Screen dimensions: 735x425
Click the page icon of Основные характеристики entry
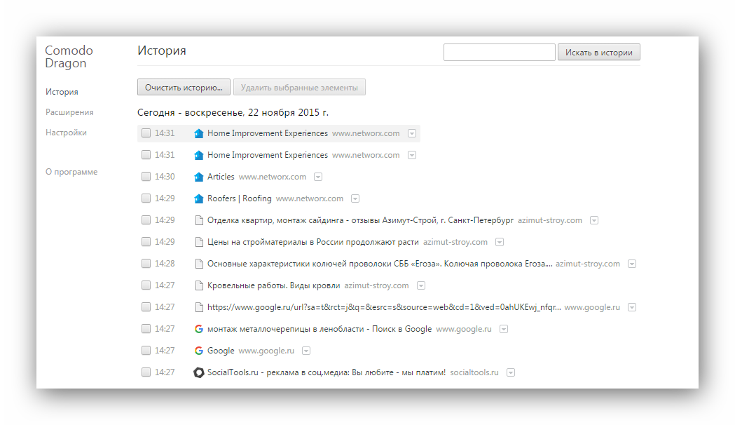[199, 264]
